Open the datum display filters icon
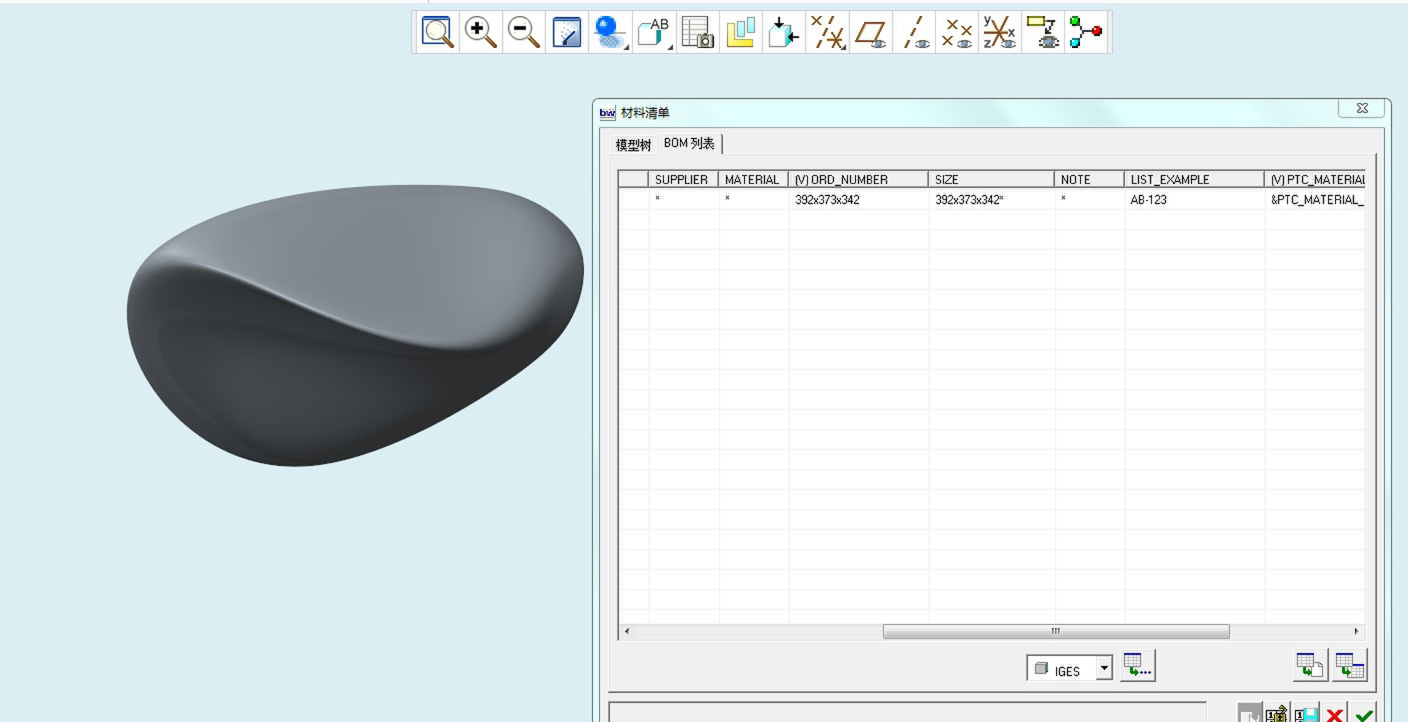 pyautogui.click(x=827, y=32)
